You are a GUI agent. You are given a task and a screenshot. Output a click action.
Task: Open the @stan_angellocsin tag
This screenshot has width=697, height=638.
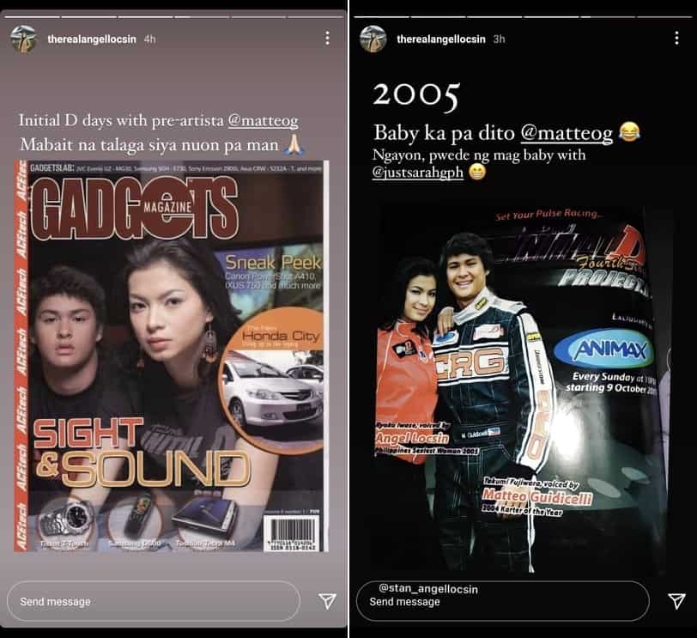click(x=428, y=589)
